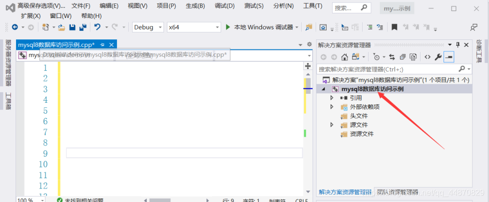Open the debugger target dropdown arrow
The image size is (489, 202).
297,27
